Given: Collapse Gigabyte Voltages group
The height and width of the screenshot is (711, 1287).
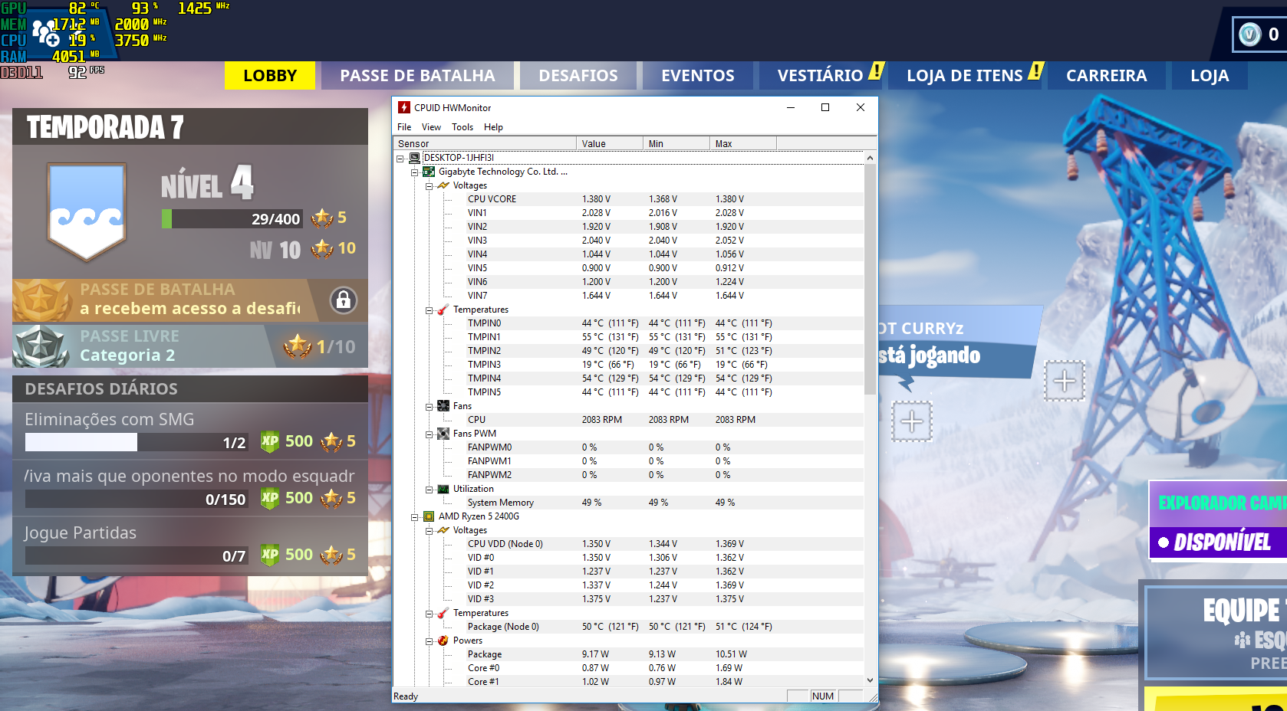Looking at the screenshot, I should pyautogui.click(x=430, y=186).
